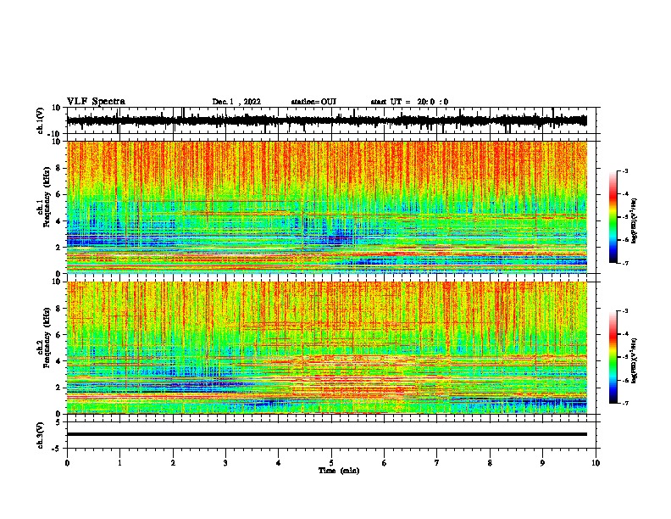Image resolution: width=671 pixels, height=519 pixels.
Task: Click the ch.2 frequency tick '2'
Action: coord(58,388)
